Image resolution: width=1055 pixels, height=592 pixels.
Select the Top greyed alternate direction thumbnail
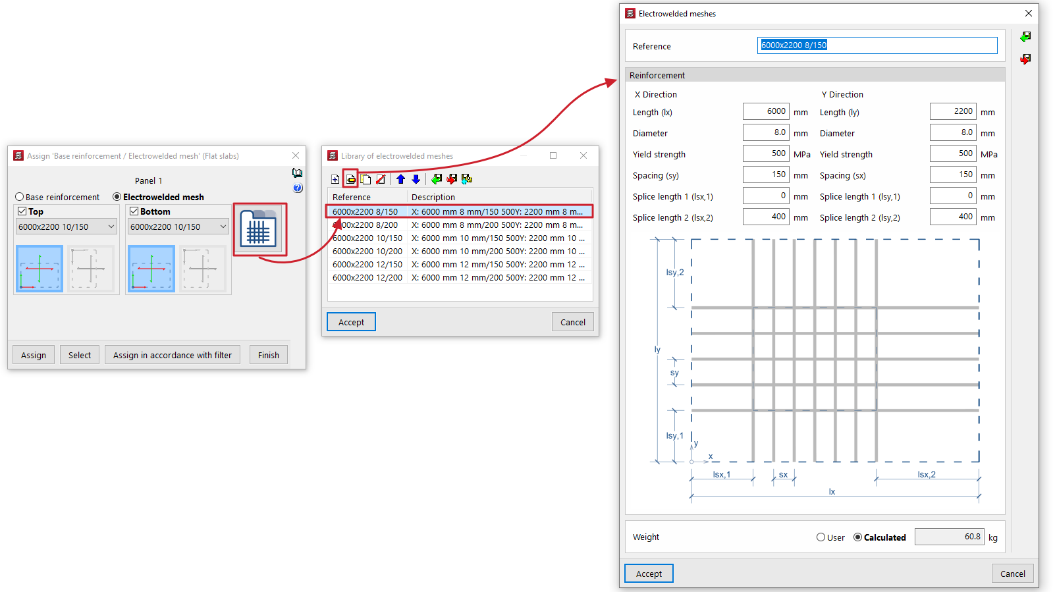91,269
